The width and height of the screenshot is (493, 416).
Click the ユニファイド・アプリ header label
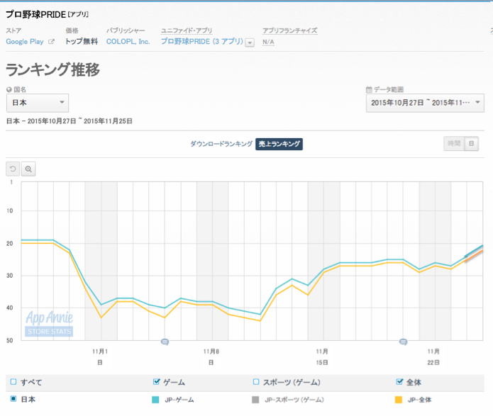(x=187, y=30)
